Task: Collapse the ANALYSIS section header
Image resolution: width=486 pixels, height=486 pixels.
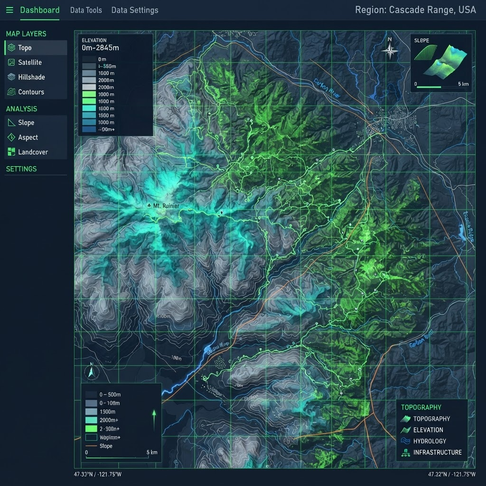Action: (21, 109)
